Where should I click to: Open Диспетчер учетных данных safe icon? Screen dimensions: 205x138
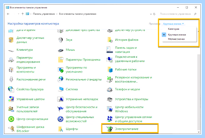coord(11,40)
